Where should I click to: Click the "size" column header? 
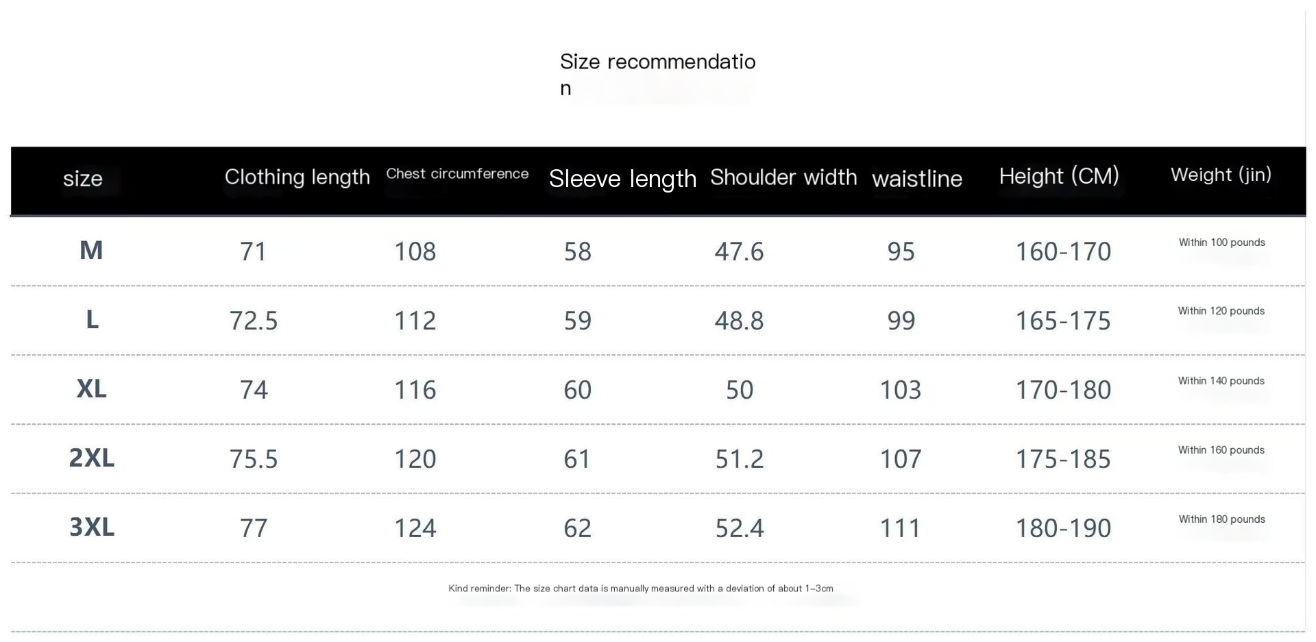tap(83, 179)
